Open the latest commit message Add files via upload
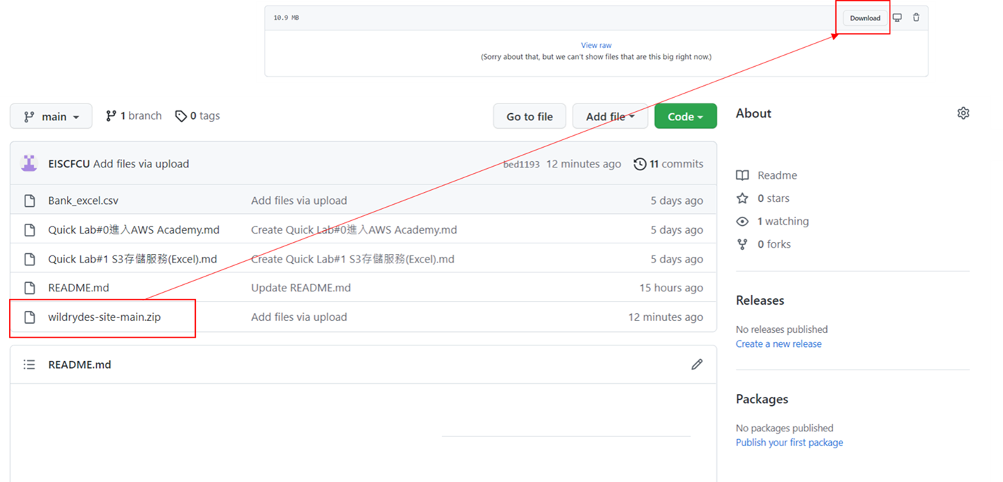 (141, 164)
